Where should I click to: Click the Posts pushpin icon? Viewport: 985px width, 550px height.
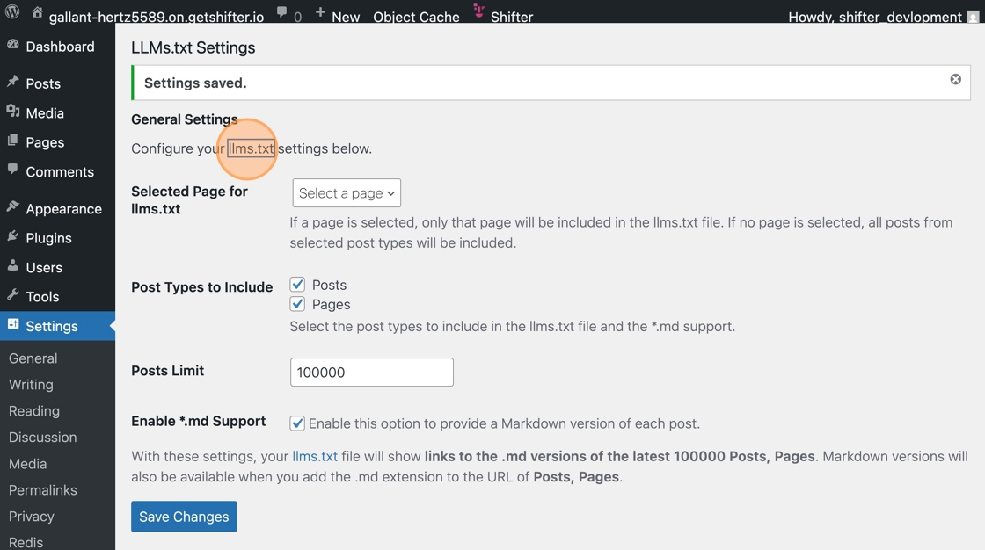12,82
